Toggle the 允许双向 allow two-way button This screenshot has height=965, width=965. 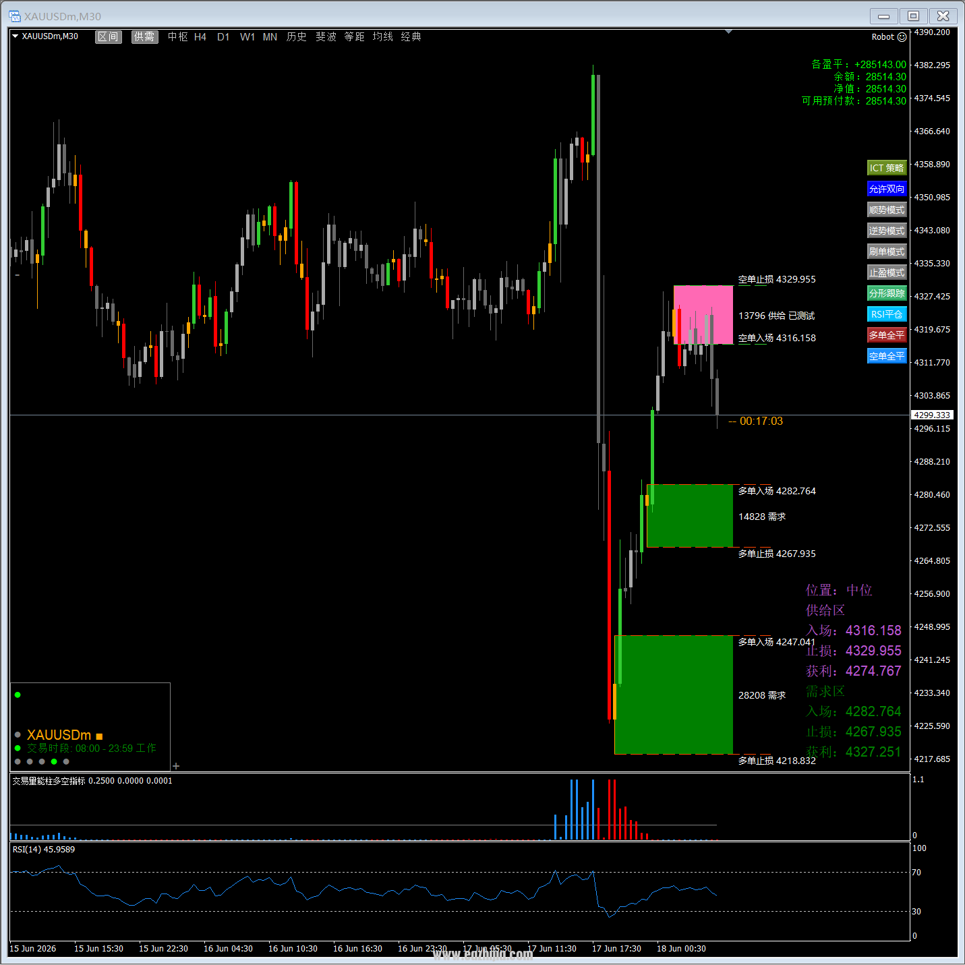coord(887,189)
